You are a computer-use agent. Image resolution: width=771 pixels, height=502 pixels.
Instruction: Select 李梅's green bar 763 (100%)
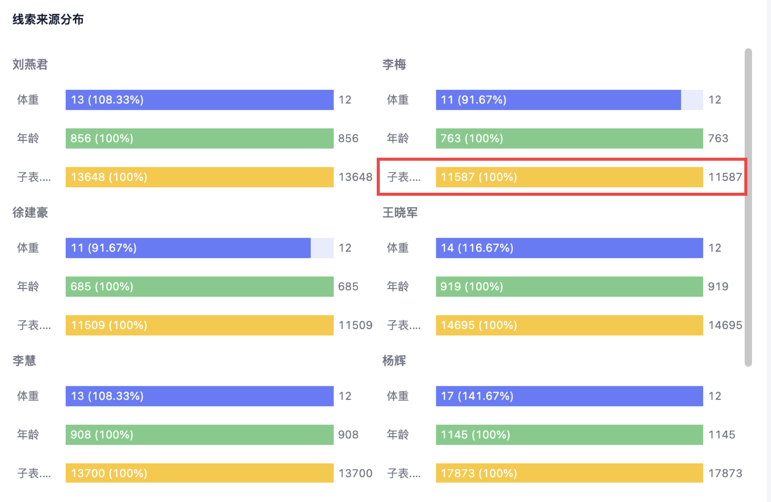569,138
